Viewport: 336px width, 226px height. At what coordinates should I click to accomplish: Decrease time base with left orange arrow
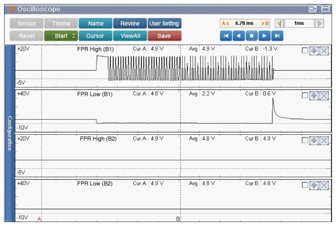279,23
